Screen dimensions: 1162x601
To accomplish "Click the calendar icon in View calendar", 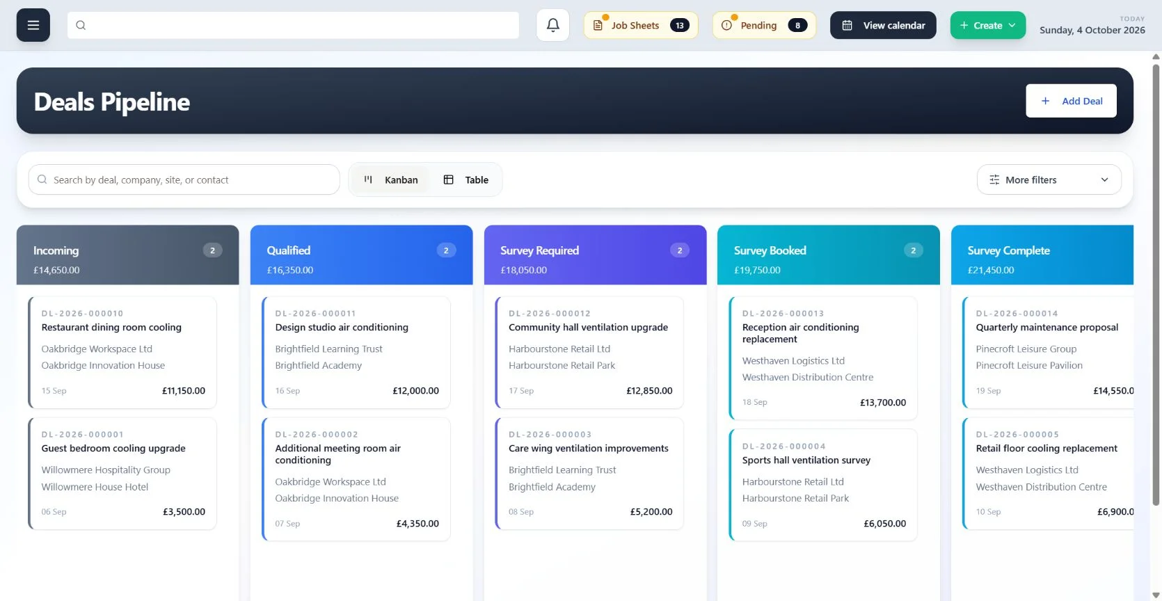I will (x=847, y=25).
